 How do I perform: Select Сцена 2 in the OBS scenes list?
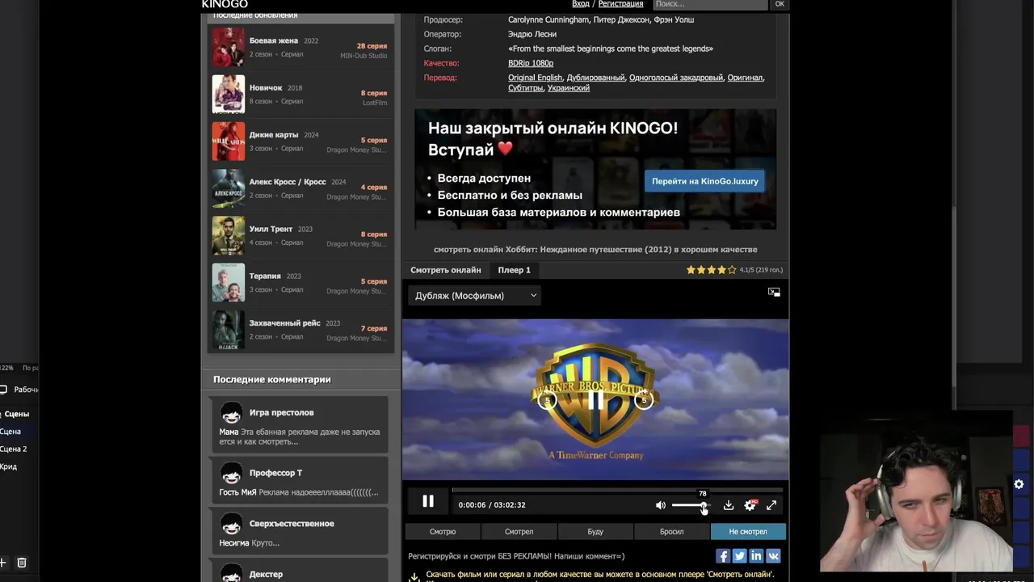(13, 449)
